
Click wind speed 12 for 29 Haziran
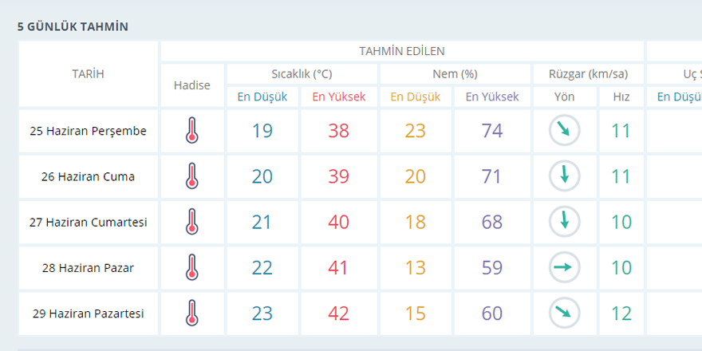click(x=621, y=314)
